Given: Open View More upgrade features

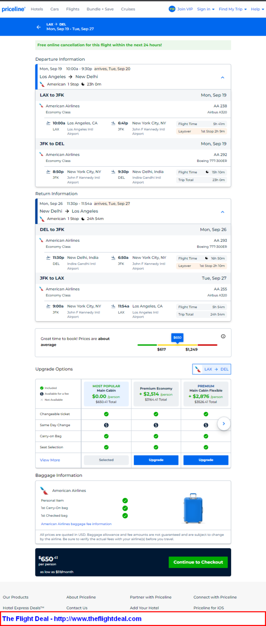Looking at the screenshot, I should coord(50,460).
